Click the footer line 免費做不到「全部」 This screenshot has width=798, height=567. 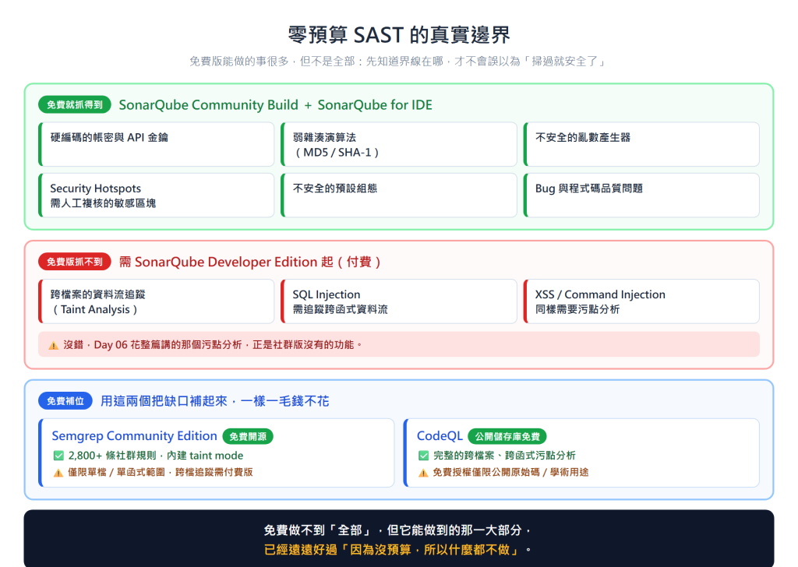(x=398, y=530)
